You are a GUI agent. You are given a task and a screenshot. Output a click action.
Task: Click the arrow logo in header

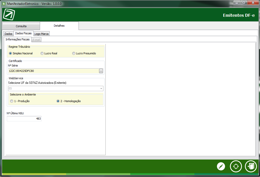coord(9,14)
